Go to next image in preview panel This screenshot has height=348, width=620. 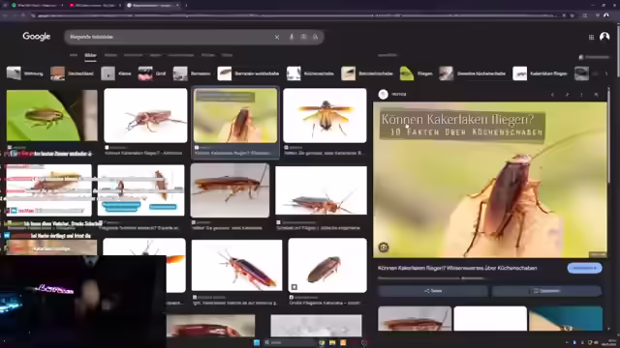point(567,95)
